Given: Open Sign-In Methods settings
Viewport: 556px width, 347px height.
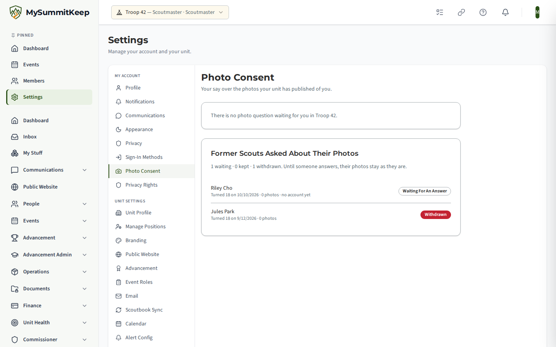Looking at the screenshot, I should (x=151, y=157).
